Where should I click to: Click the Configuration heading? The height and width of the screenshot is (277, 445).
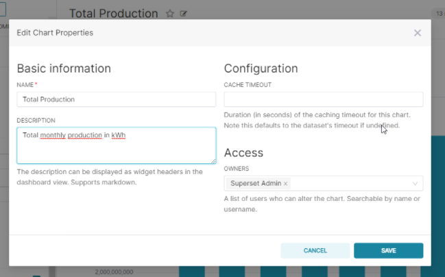click(x=261, y=69)
